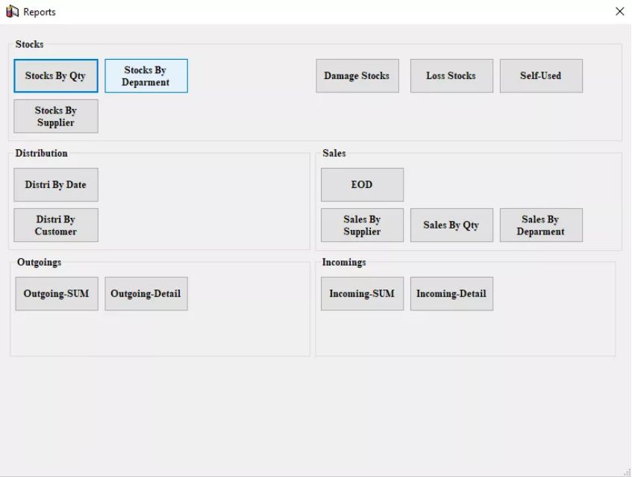Close the Reports window
The height and width of the screenshot is (477, 632).
coord(619,11)
